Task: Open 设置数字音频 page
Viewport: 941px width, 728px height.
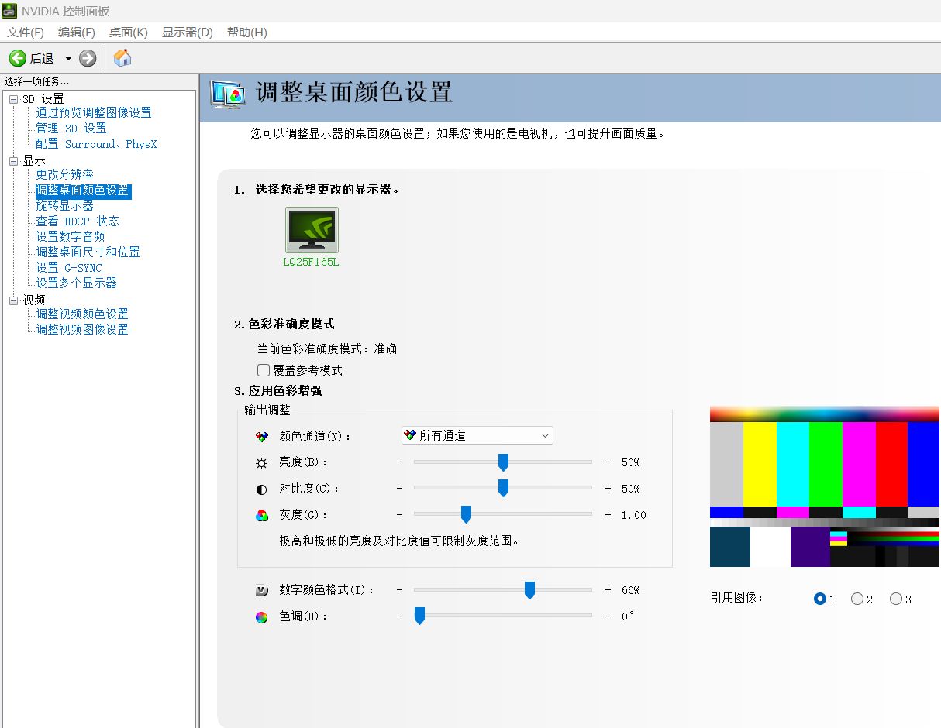Action: [x=71, y=237]
